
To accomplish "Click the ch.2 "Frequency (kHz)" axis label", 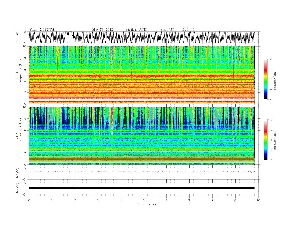I will pyautogui.click(x=21, y=131).
